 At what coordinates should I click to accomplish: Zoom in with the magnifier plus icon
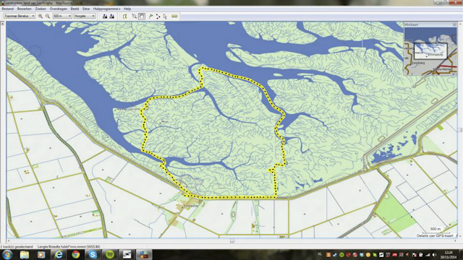(x=41, y=16)
